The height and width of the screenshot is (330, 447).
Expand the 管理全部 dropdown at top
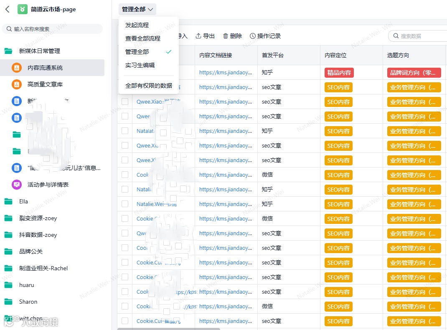tap(137, 10)
